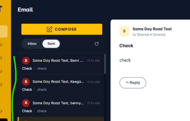190x121 pixels.
Task: Expand the bottom sidebar chevron
Action: [1, 111]
